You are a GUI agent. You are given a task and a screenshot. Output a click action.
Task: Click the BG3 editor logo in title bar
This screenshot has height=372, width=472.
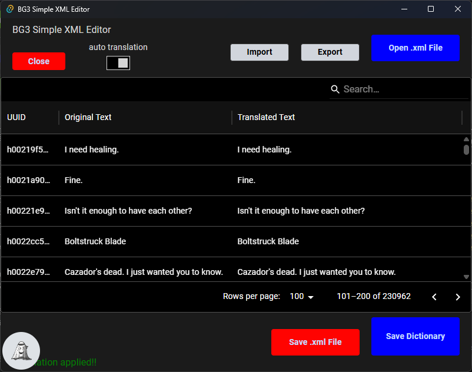[x=9, y=9]
